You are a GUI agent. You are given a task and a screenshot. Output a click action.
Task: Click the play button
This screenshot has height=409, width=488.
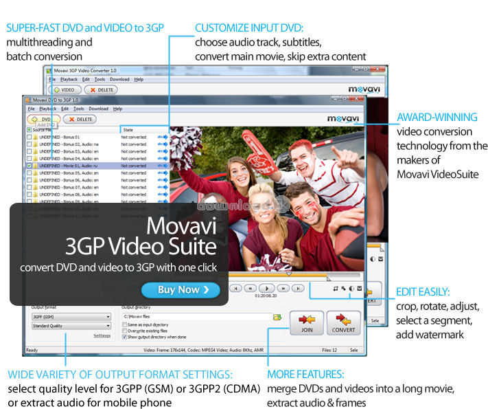tap(267, 288)
